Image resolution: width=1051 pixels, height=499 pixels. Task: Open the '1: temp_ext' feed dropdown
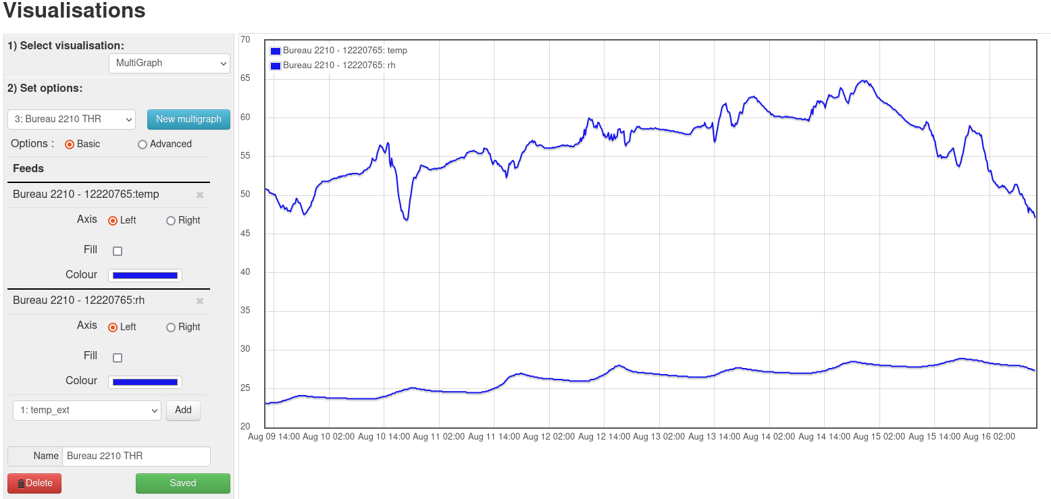pos(87,411)
